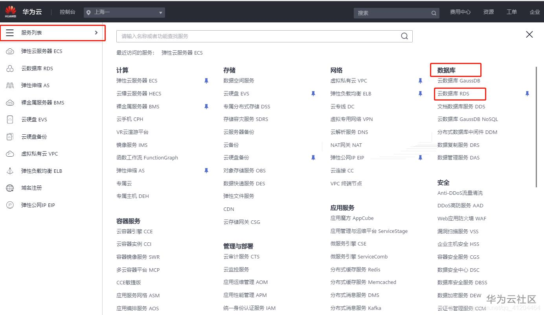Unpin 云硬盘备份 in the 存储 list
This screenshot has height=315, width=544.
pos(313,157)
